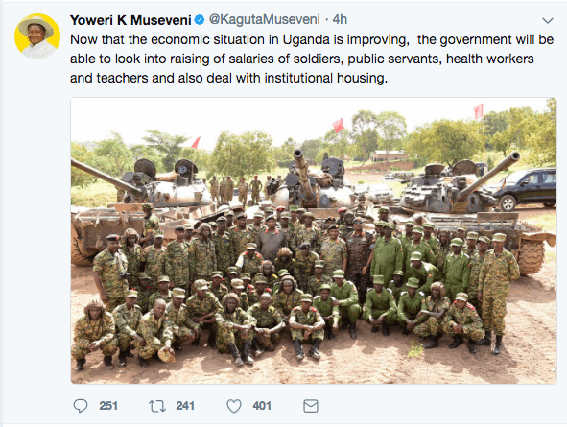The image size is (567, 427).
Task: Show retweeters by clicking the 241 count
Action: click(x=185, y=406)
